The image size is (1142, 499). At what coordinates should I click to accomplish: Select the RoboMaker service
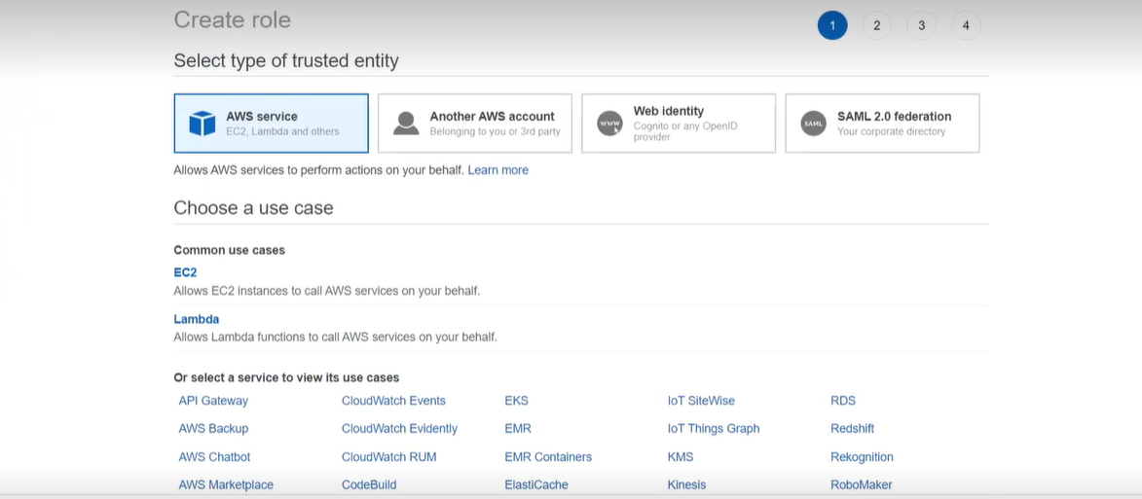click(862, 484)
